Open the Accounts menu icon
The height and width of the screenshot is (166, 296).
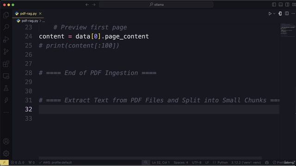click(6, 141)
